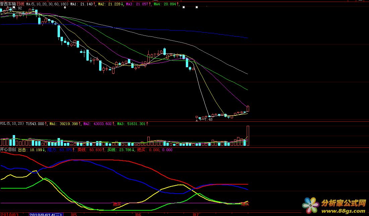Click the 绝买: 0.000, 0.000 indicator value

point(155,150)
